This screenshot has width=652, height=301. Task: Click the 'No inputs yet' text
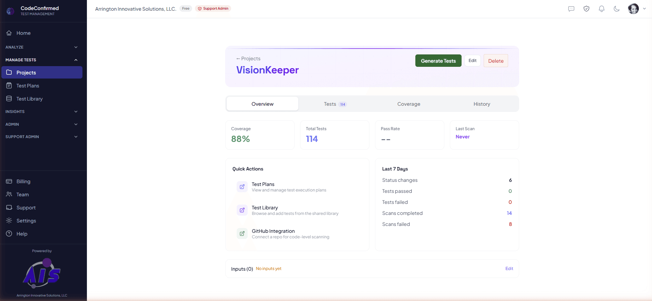click(x=269, y=269)
